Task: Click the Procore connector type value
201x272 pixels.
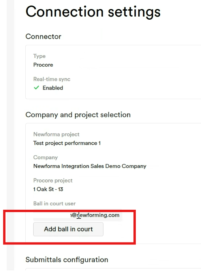Action: tap(43, 65)
